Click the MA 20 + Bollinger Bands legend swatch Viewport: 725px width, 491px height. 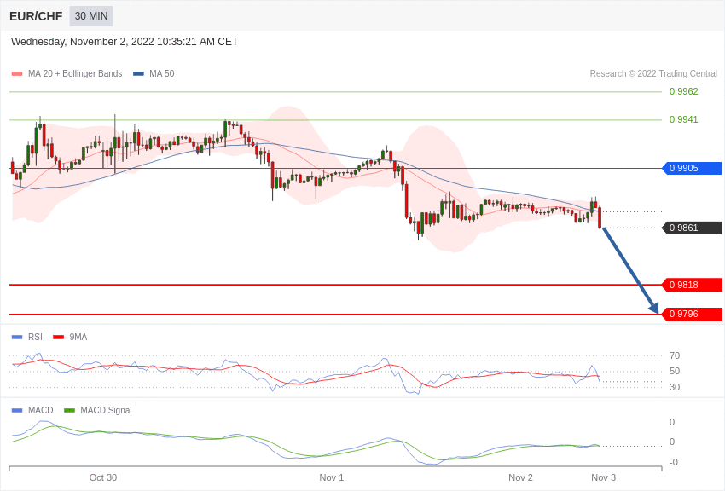(17, 73)
